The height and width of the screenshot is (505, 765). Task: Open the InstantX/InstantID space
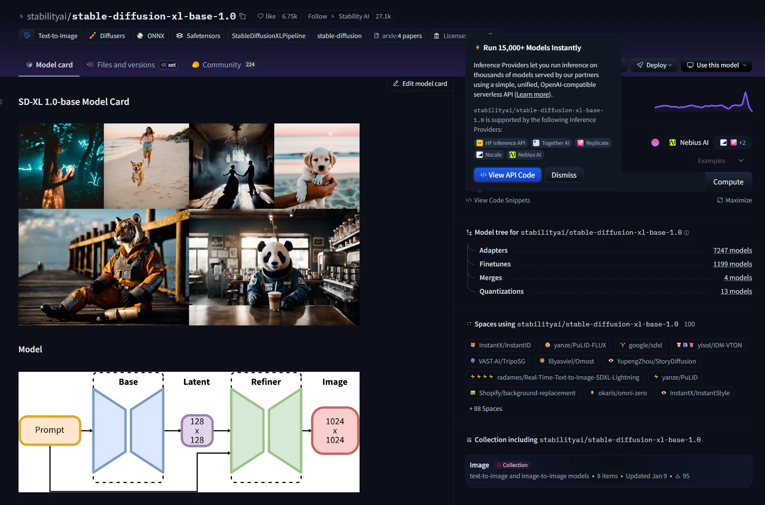[501, 345]
